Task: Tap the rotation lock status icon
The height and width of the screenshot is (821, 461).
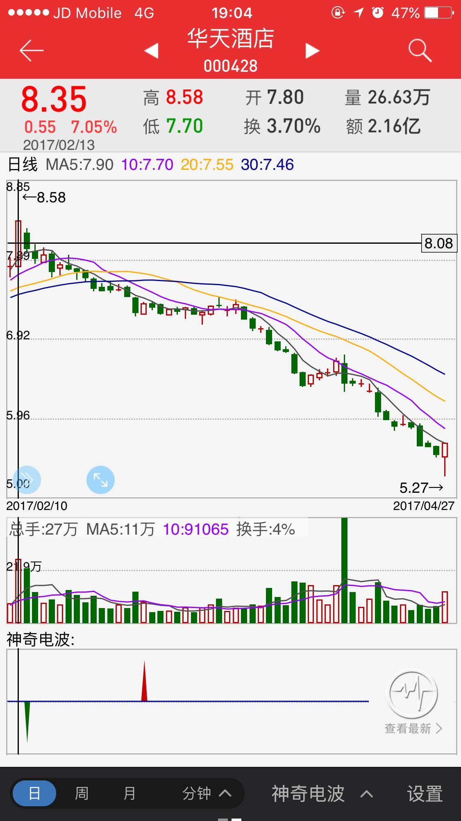Action: pyautogui.click(x=338, y=13)
